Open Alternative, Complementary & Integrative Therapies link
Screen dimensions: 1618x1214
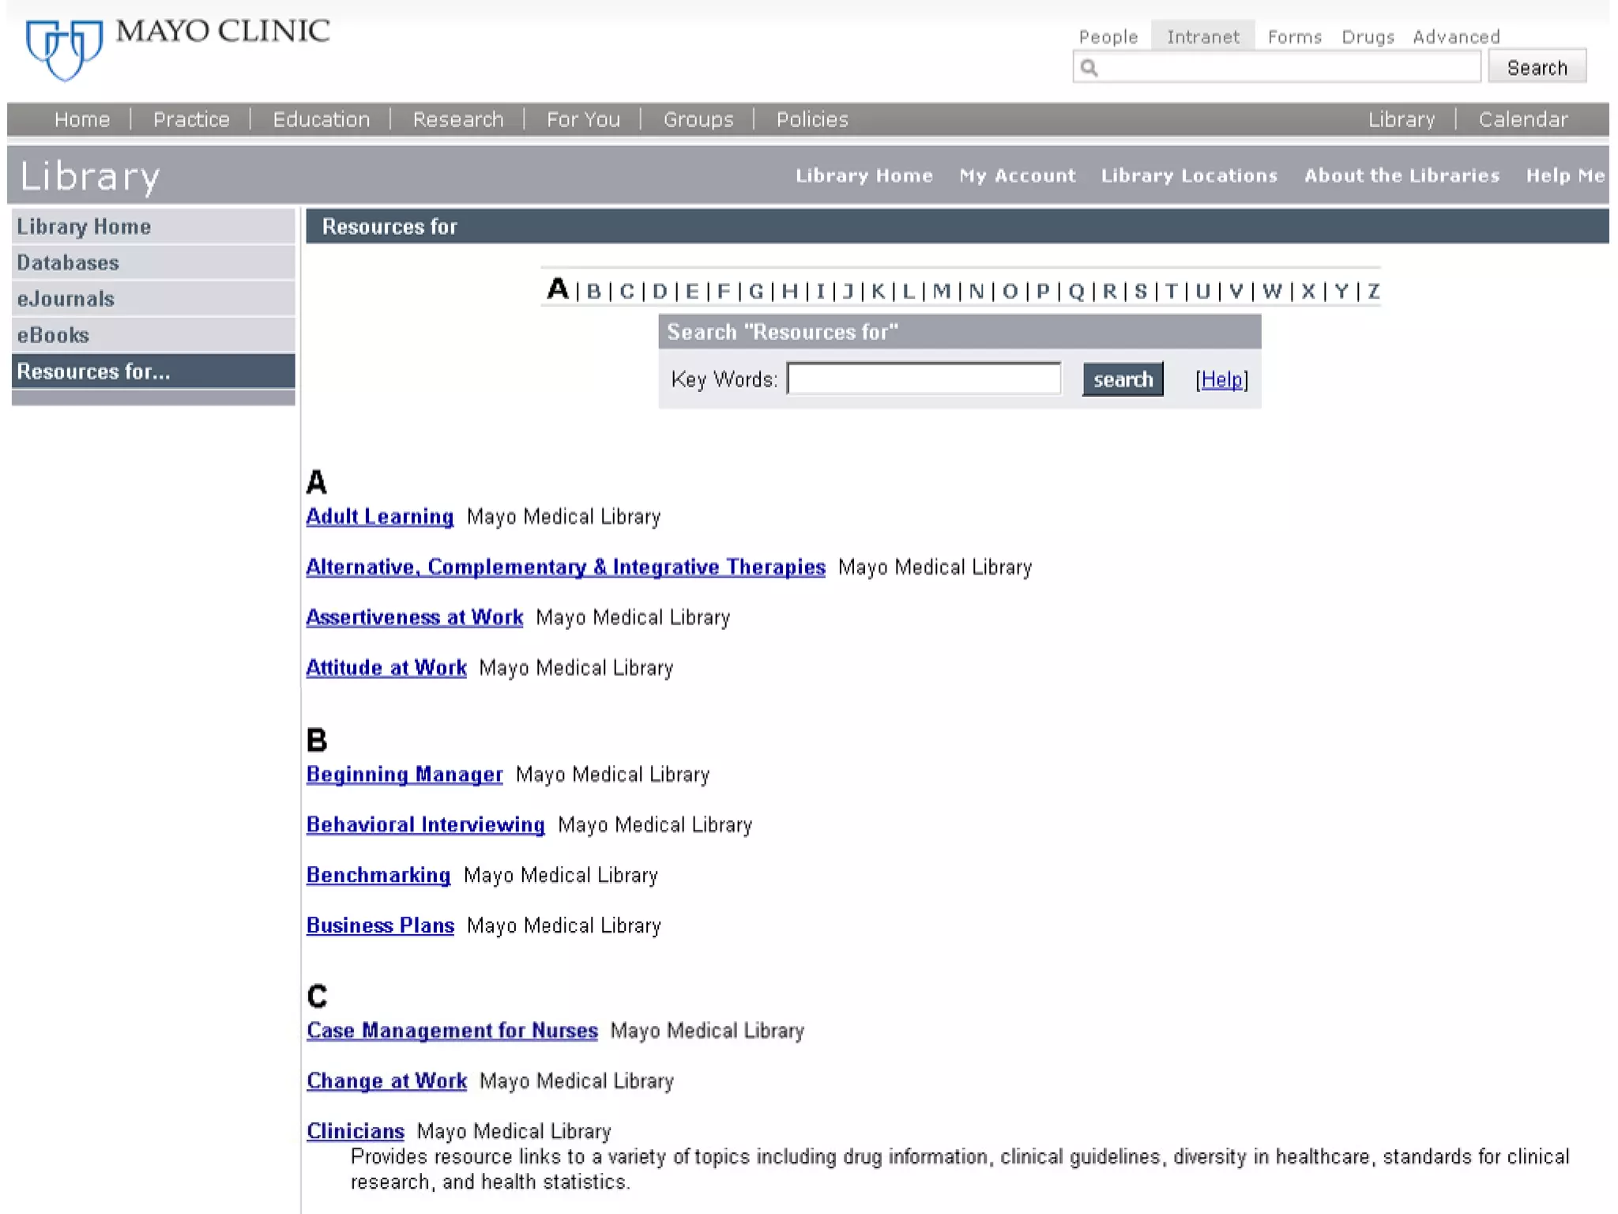click(x=566, y=567)
